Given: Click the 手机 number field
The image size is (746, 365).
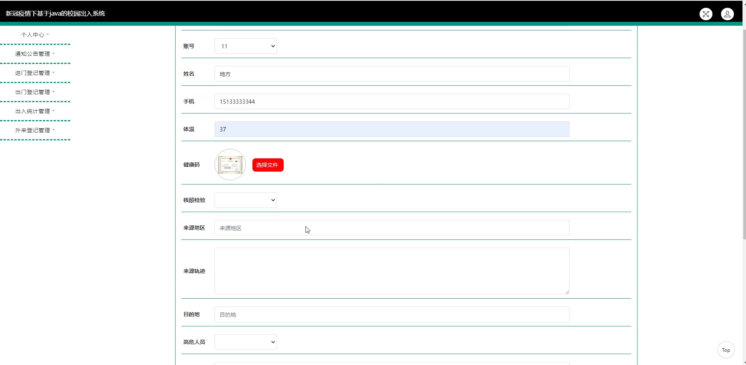Looking at the screenshot, I should click(392, 101).
